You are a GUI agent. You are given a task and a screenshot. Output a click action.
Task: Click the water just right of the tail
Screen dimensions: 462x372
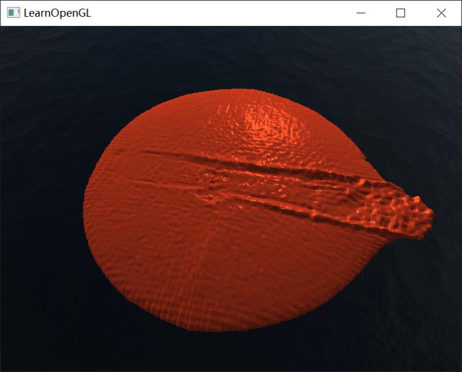[x=448, y=217]
